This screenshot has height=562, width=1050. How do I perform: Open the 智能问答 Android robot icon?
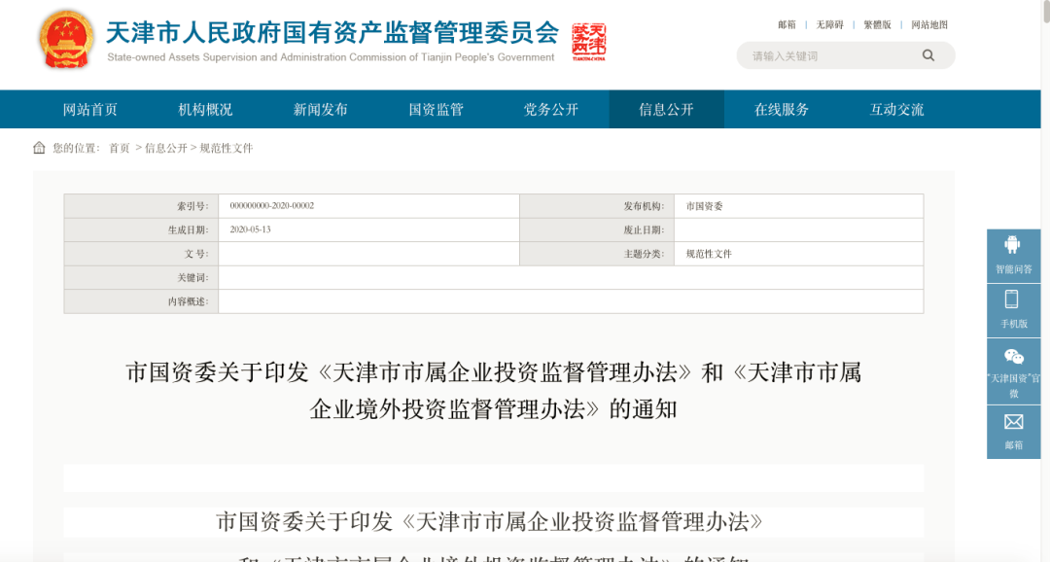tap(1013, 246)
